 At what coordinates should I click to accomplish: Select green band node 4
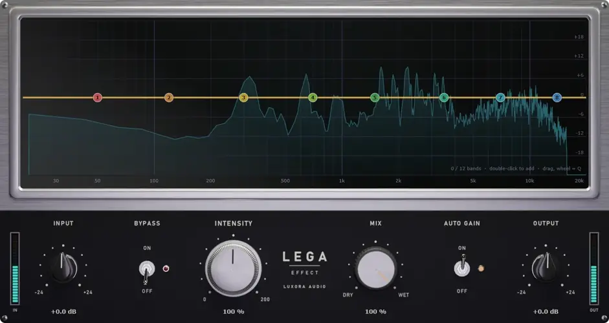click(x=313, y=98)
